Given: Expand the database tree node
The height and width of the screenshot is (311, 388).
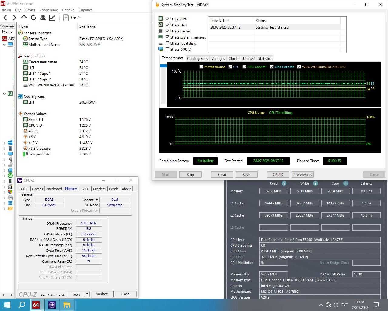Looking at the screenshot, I should coord(4,203).
